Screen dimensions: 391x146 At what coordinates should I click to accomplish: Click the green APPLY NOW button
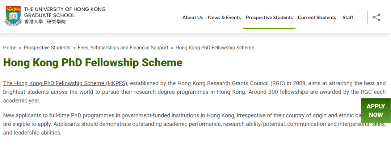click(376, 111)
